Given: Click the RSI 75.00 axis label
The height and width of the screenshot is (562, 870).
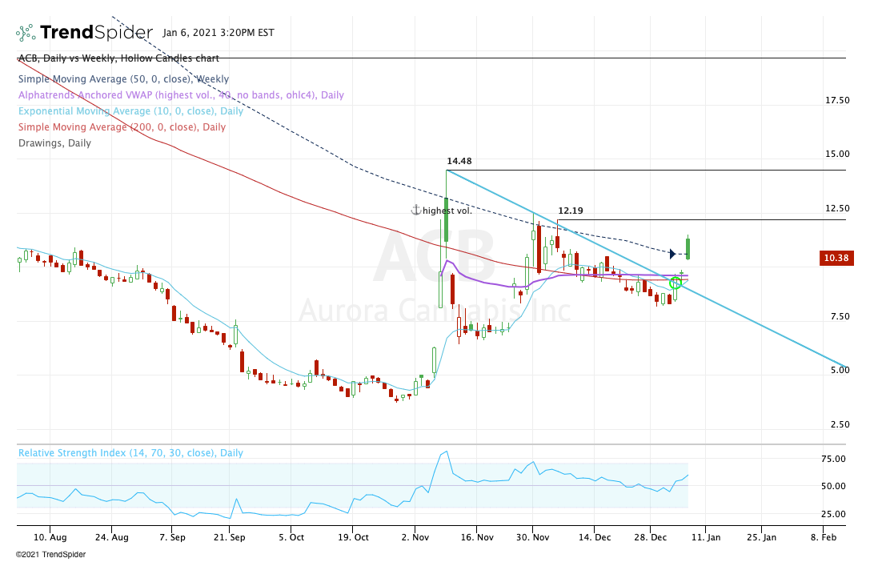Looking at the screenshot, I should 833,459.
